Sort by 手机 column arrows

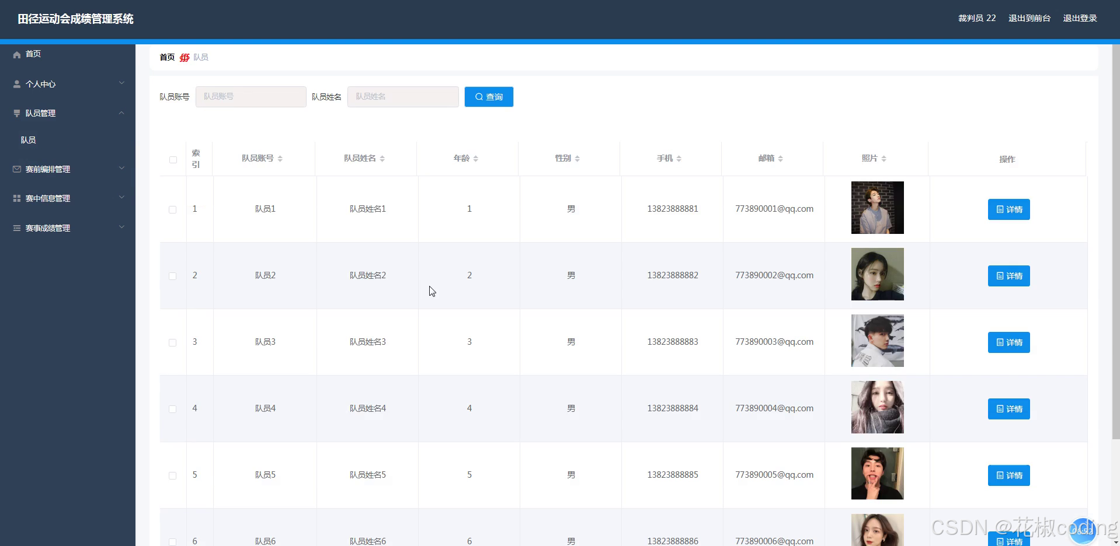[679, 159]
